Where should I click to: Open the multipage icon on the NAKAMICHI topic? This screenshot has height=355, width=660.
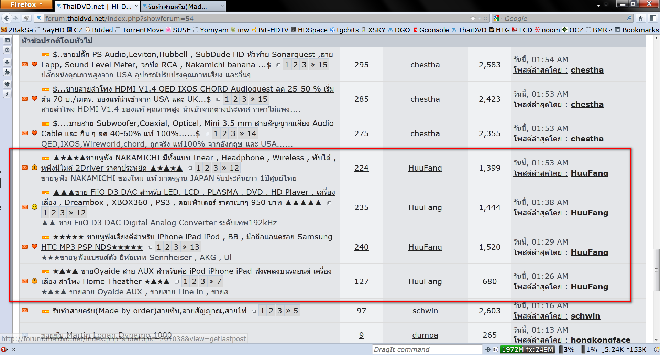click(190, 168)
